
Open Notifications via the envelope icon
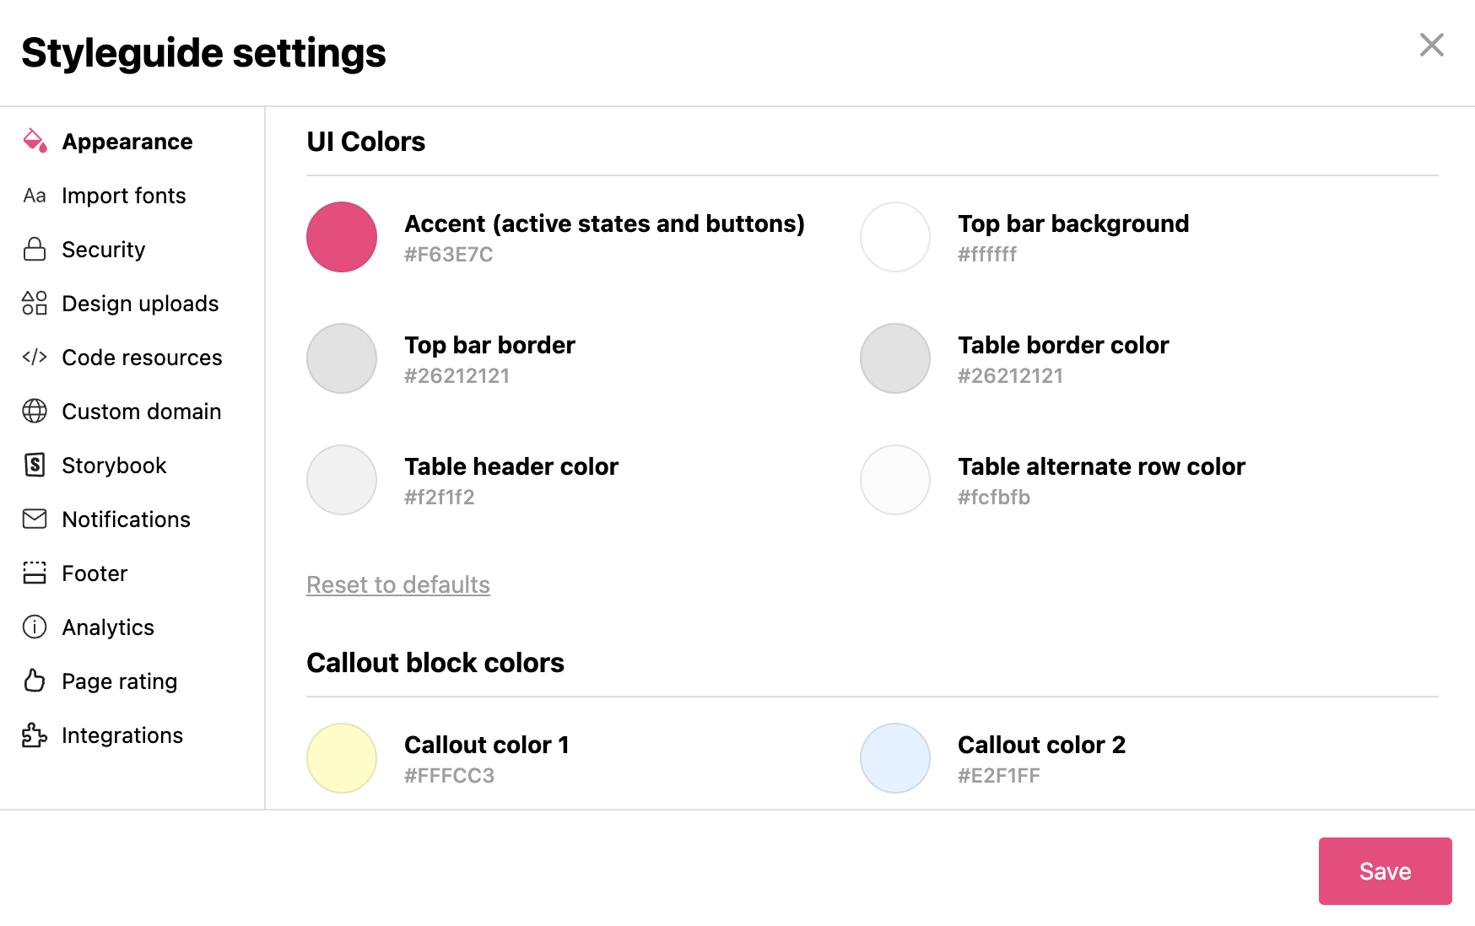[34, 519]
